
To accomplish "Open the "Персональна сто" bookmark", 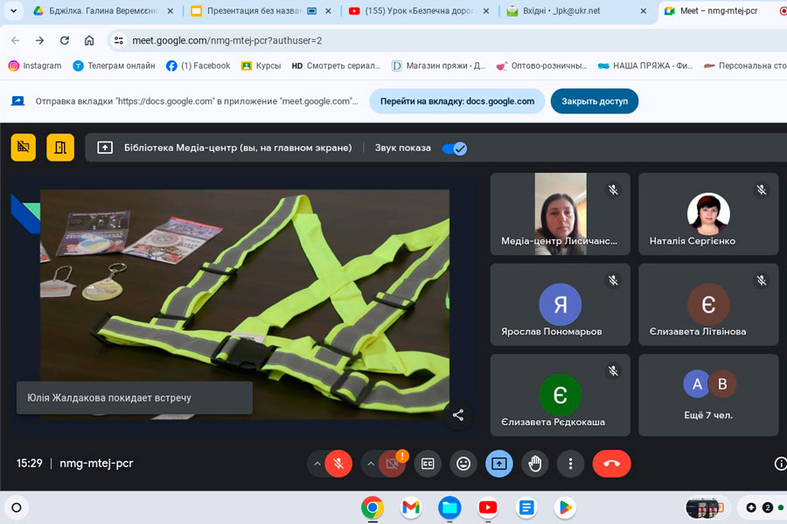I will tap(745, 65).
